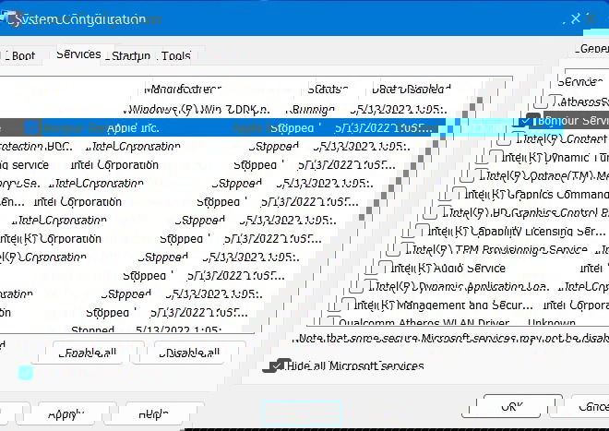Confirm with the OK button
The width and height of the screenshot is (609, 431).
[512, 406]
